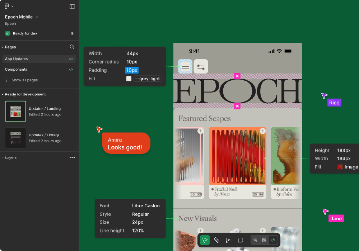
Task: Expand the Layers section
Action: point(3,157)
